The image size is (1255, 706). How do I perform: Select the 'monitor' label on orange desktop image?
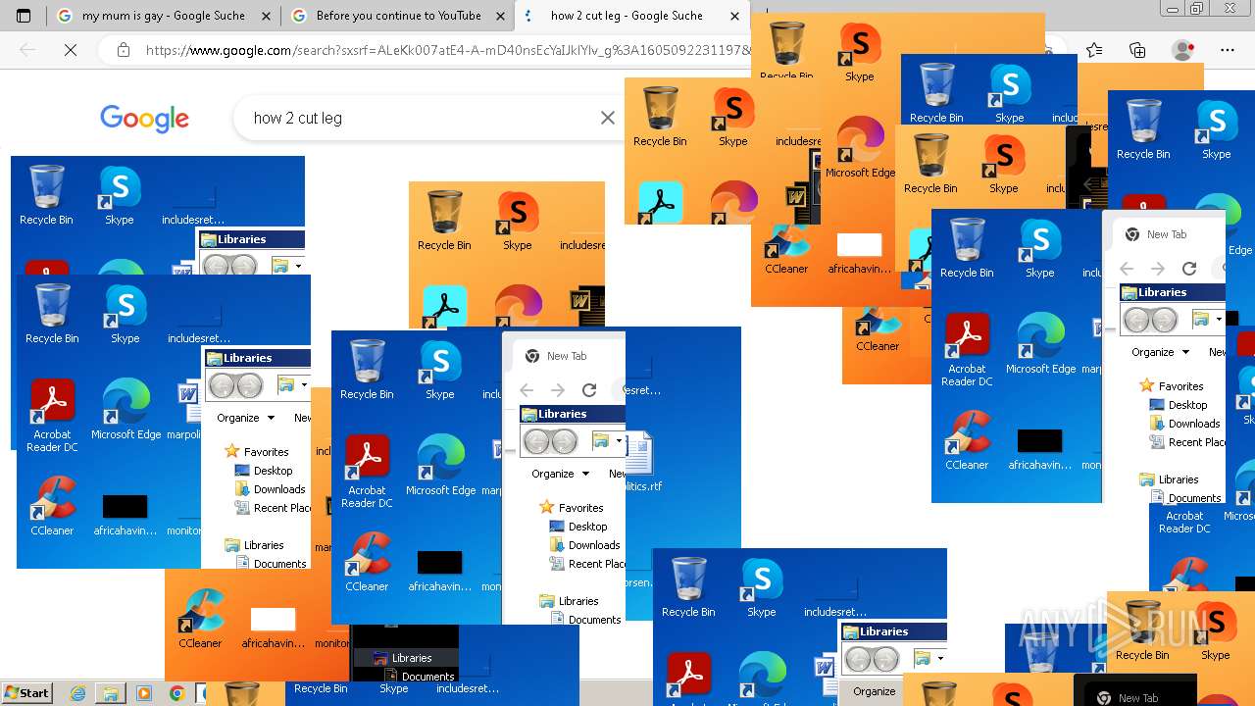tap(333, 643)
